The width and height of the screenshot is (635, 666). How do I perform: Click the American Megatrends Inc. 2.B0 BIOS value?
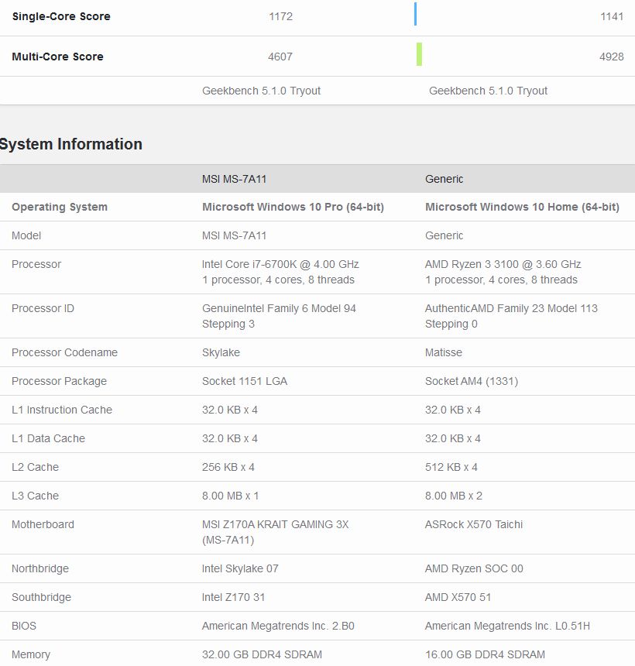278,626
